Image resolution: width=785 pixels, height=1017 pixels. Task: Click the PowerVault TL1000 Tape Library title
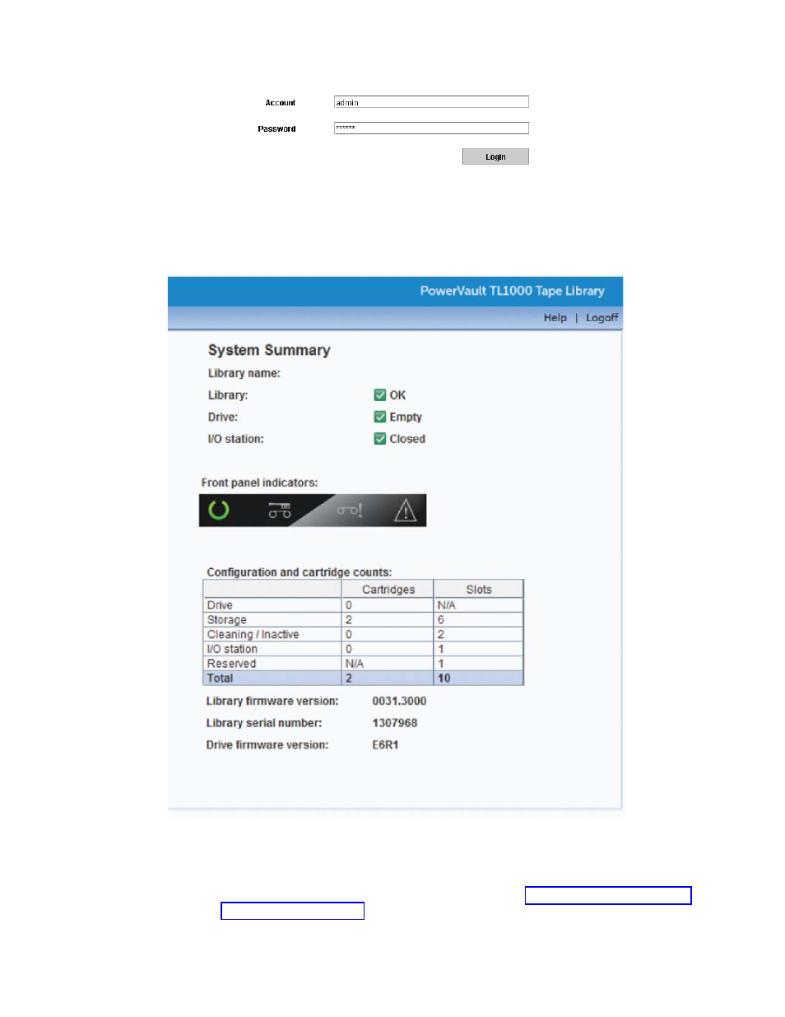tap(512, 291)
